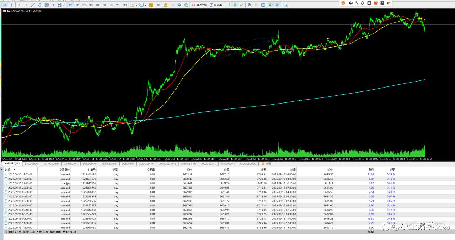Open the chart templates dropdown

[143, 5]
